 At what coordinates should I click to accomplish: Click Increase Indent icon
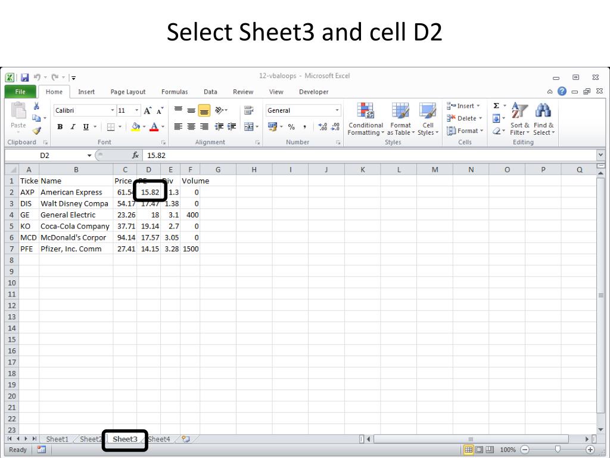(232, 126)
